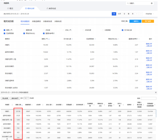Sort upper table by 支付转化率 arrows

(x=72, y=39)
